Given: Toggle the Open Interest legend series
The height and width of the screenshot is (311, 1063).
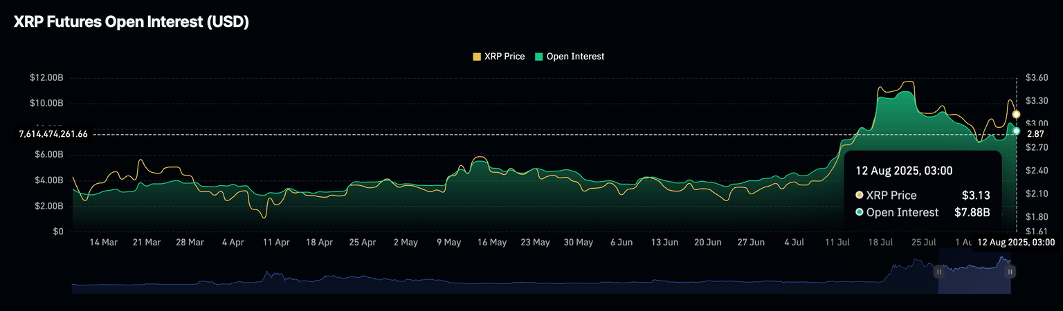Looking at the screenshot, I should coord(575,57).
